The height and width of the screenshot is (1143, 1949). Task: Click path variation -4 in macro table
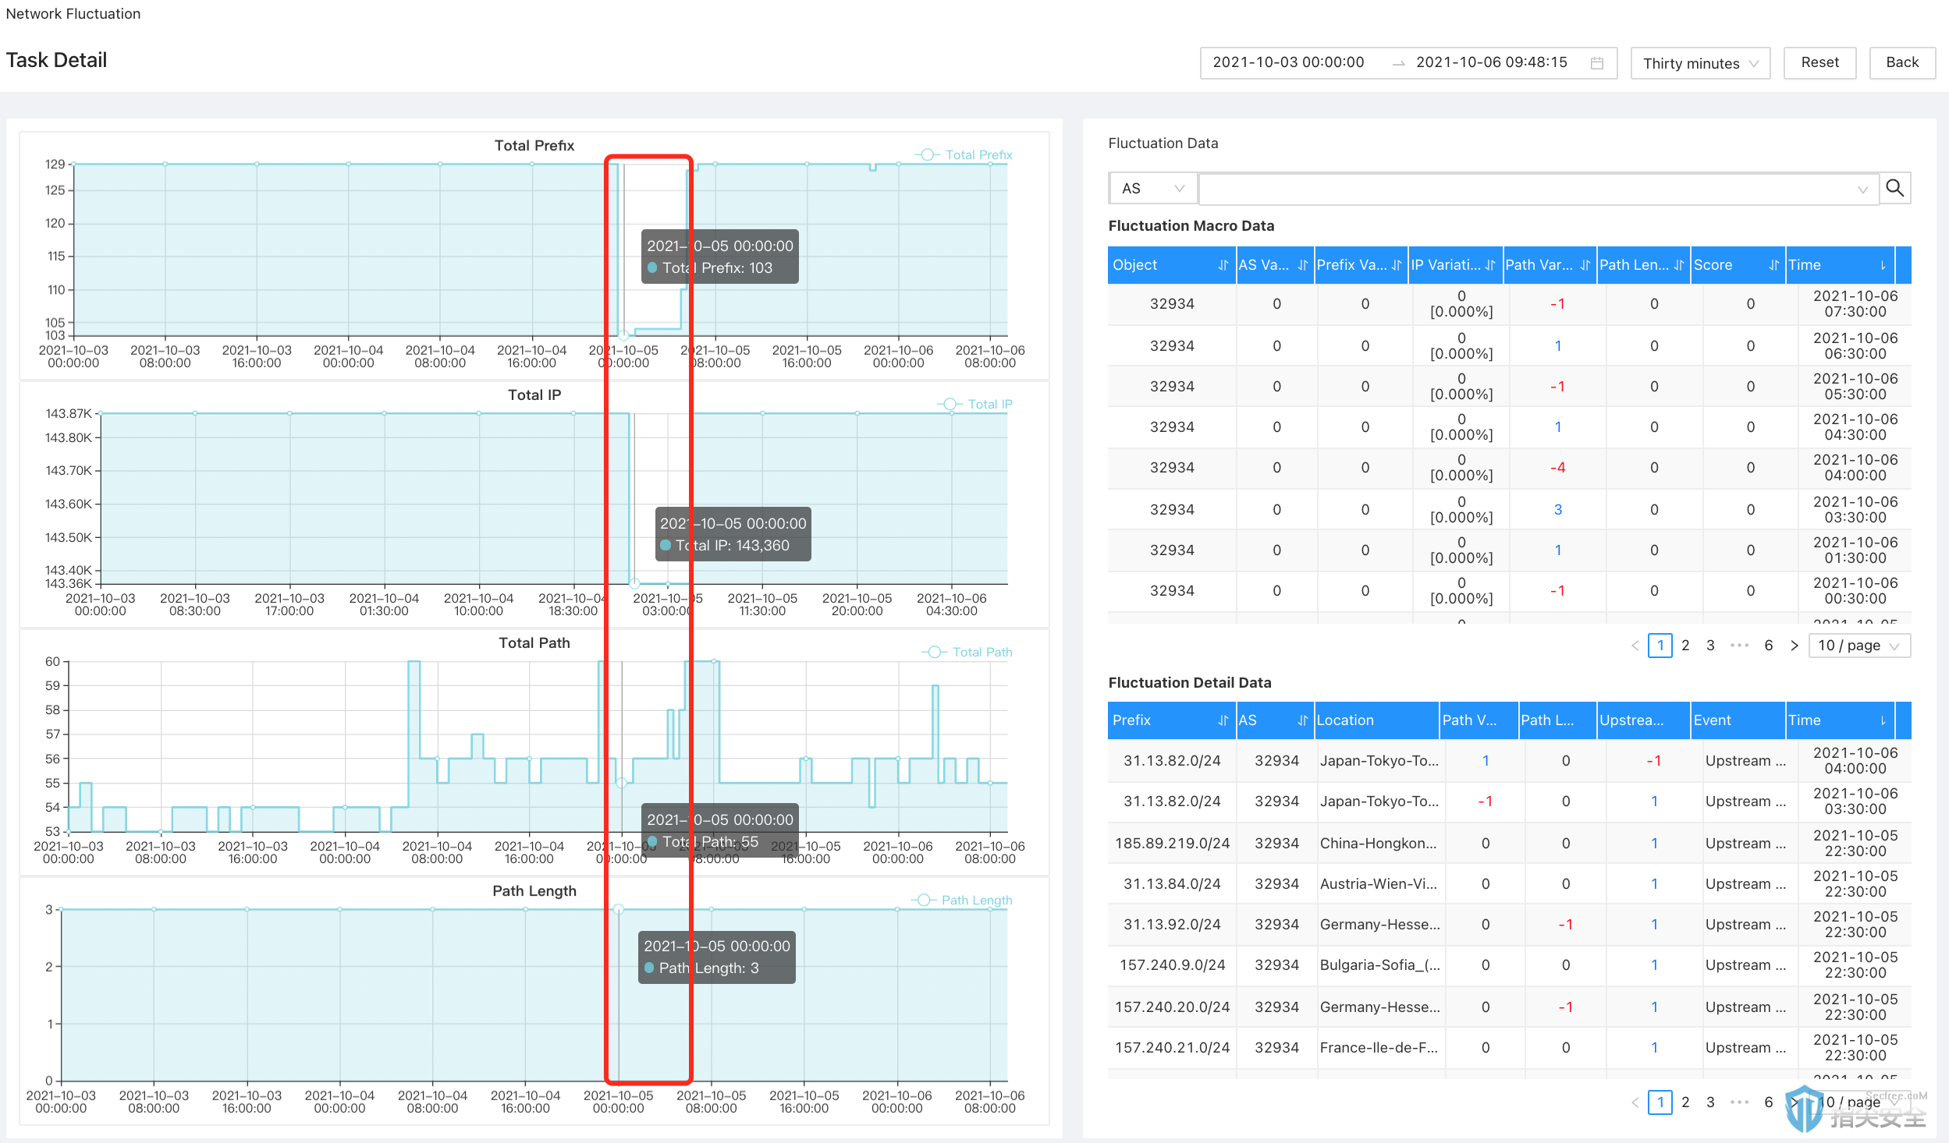tap(1557, 468)
